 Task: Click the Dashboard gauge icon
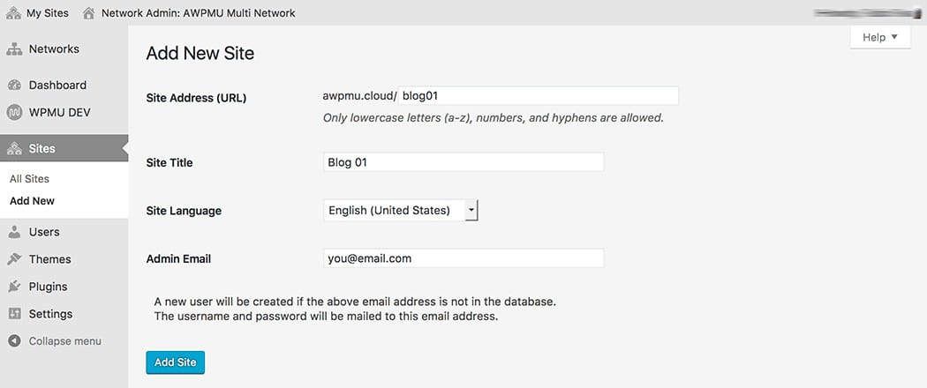pos(14,86)
